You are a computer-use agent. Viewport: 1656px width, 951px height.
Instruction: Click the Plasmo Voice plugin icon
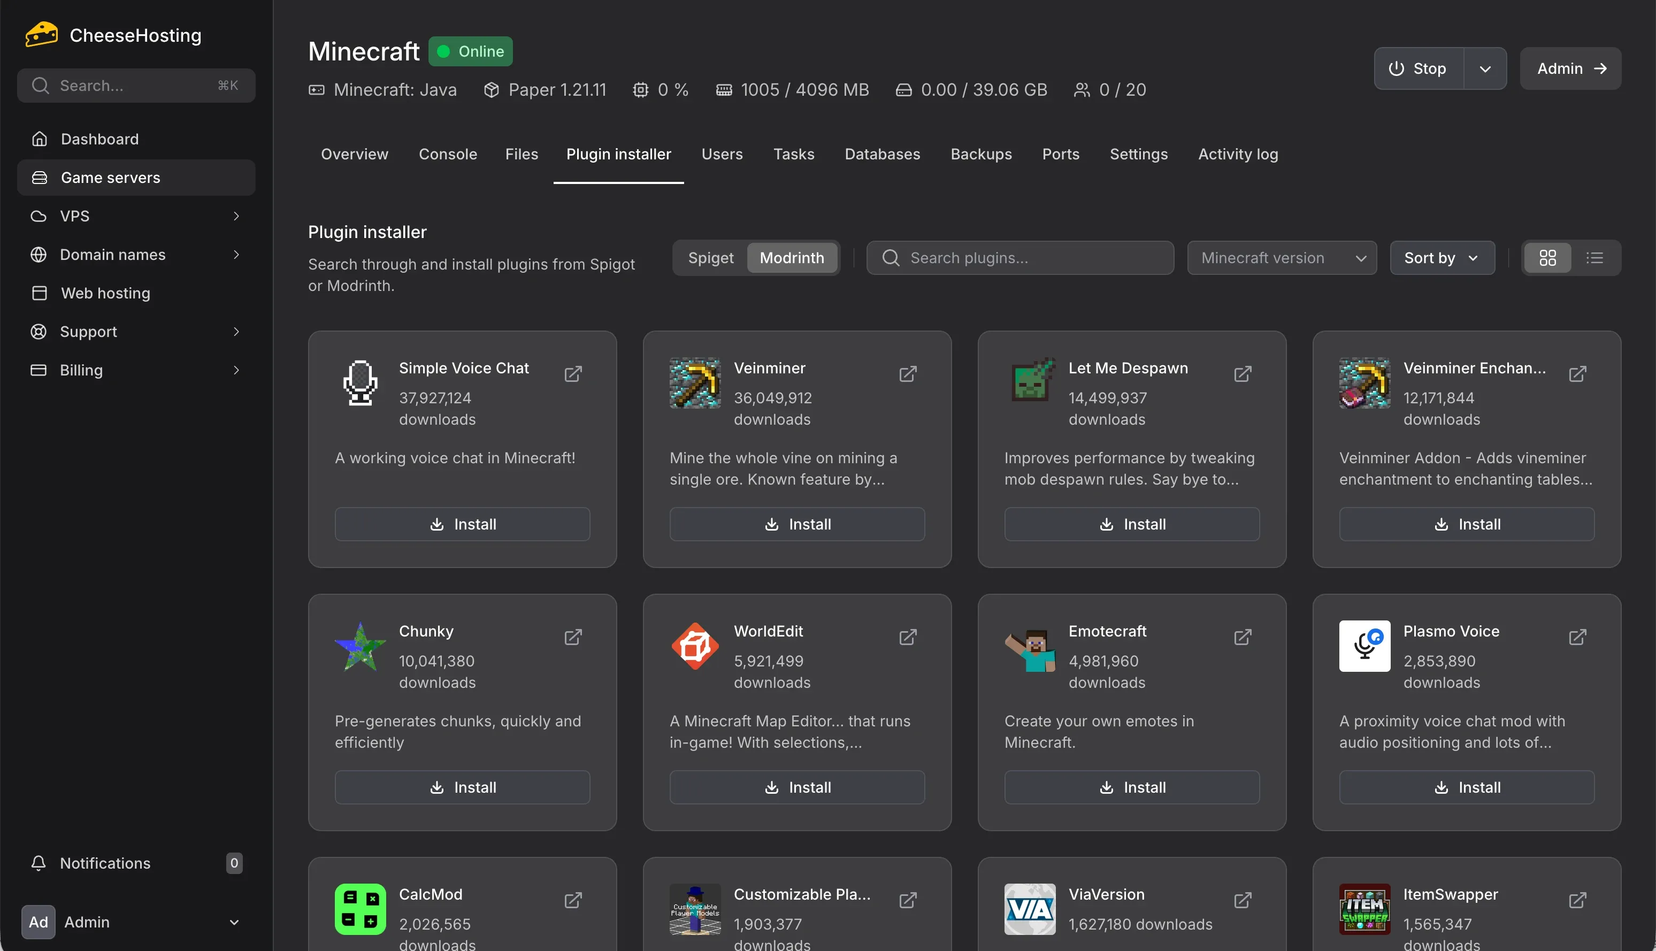(x=1364, y=645)
